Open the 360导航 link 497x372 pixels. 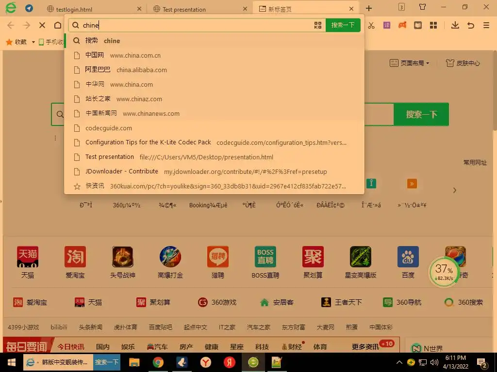[402, 302]
